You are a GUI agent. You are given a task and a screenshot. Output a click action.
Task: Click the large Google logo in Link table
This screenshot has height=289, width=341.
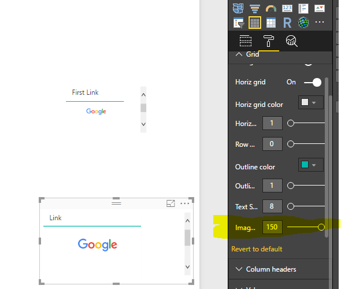(x=98, y=244)
